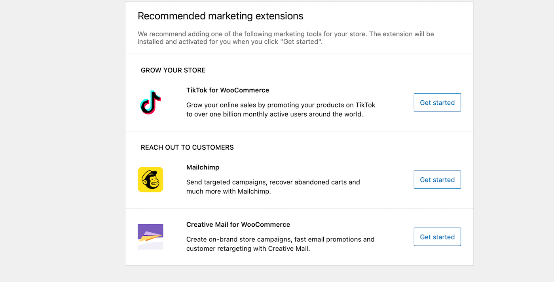Click the TikTok for WooCommerce logo

[x=150, y=102]
